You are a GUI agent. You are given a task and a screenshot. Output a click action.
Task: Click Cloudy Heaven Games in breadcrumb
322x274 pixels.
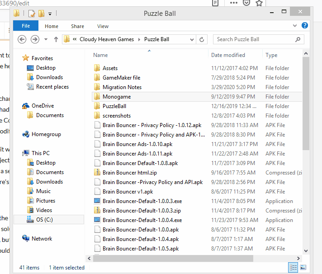coord(107,39)
